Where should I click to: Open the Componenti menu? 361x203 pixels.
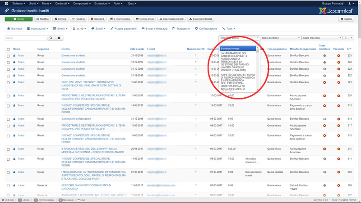point(82,4)
